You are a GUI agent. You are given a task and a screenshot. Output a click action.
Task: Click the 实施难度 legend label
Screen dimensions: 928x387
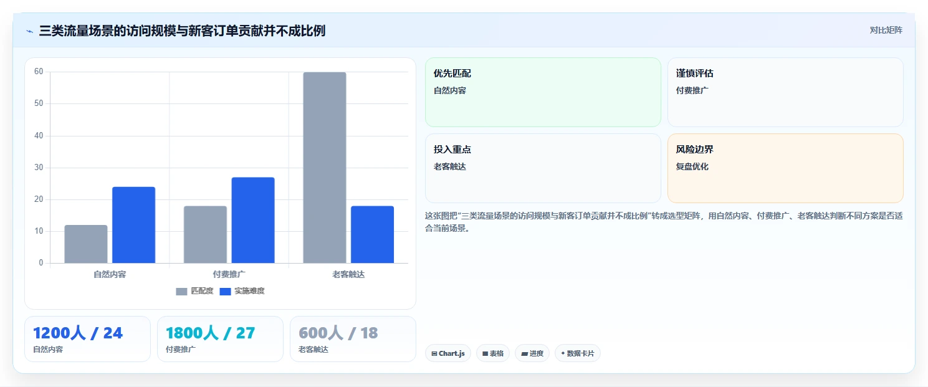tap(249, 291)
